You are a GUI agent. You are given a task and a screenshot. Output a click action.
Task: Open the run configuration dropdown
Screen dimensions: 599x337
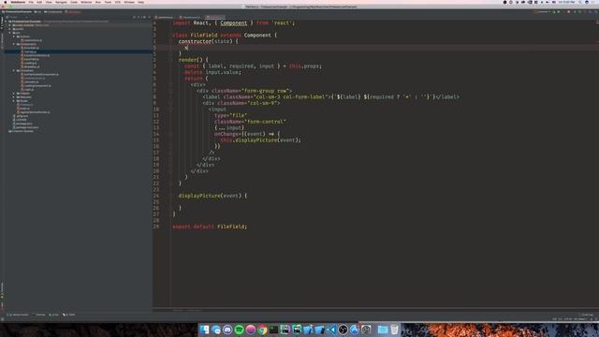click(543, 12)
